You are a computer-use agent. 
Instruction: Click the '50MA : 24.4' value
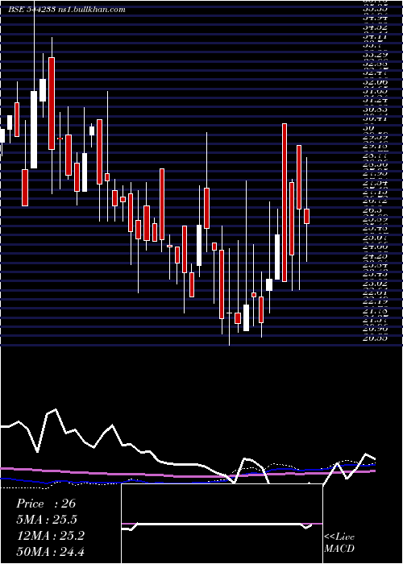pyautogui.click(x=51, y=551)
